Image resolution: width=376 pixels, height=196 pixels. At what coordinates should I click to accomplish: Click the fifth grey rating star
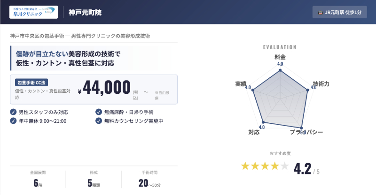pyautogui.click(x=284, y=166)
